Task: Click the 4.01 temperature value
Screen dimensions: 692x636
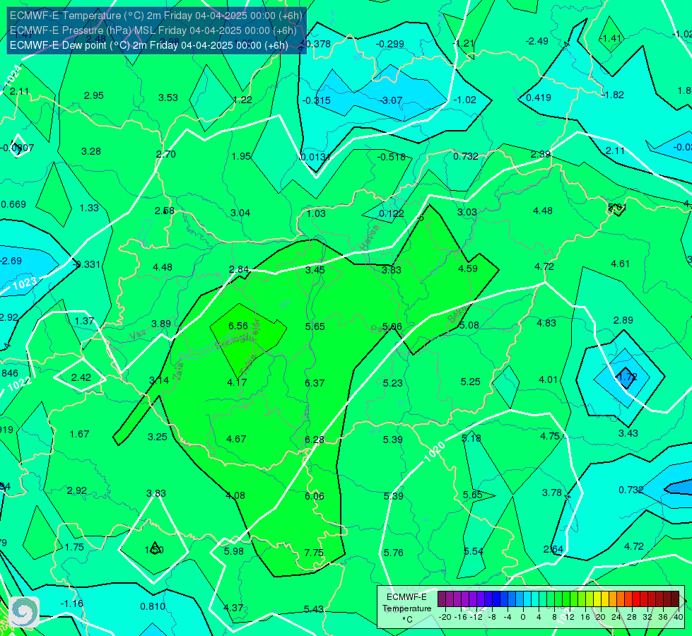Action: 548,379
